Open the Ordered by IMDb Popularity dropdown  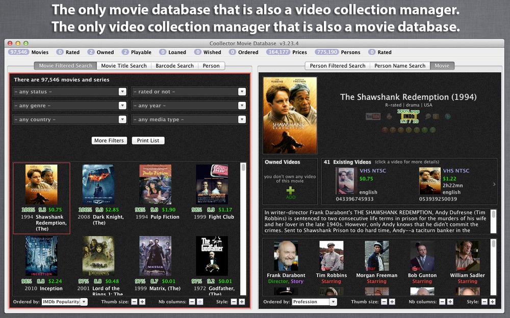tap(64, 302)
